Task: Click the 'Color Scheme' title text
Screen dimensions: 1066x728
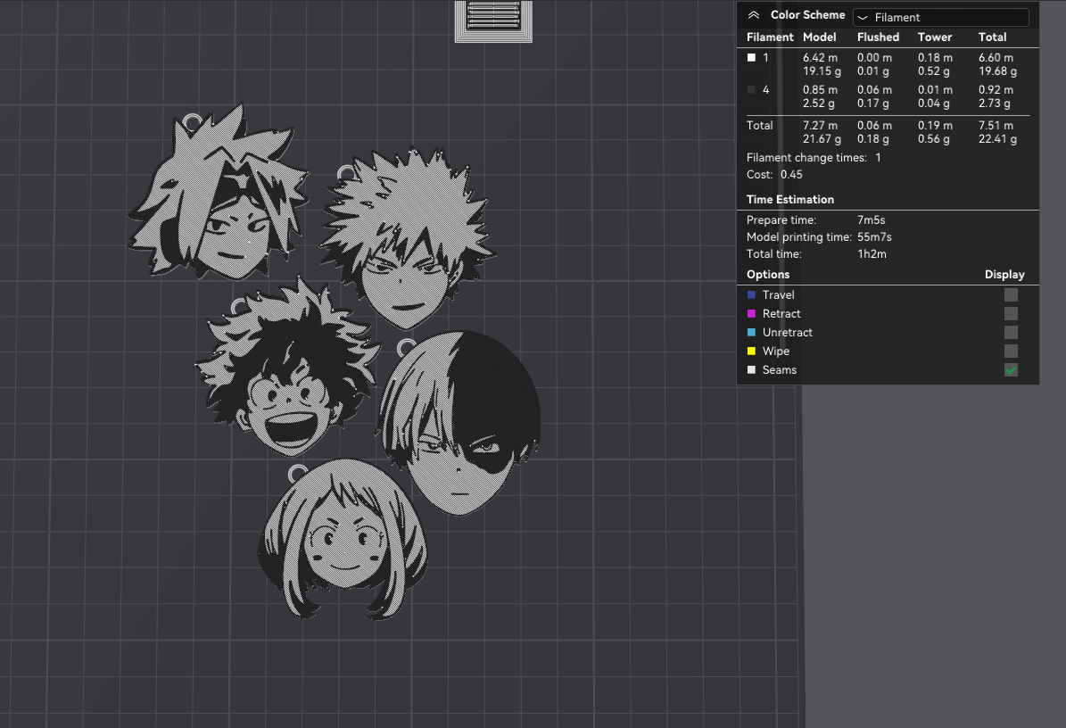Action: click(807, 15)
